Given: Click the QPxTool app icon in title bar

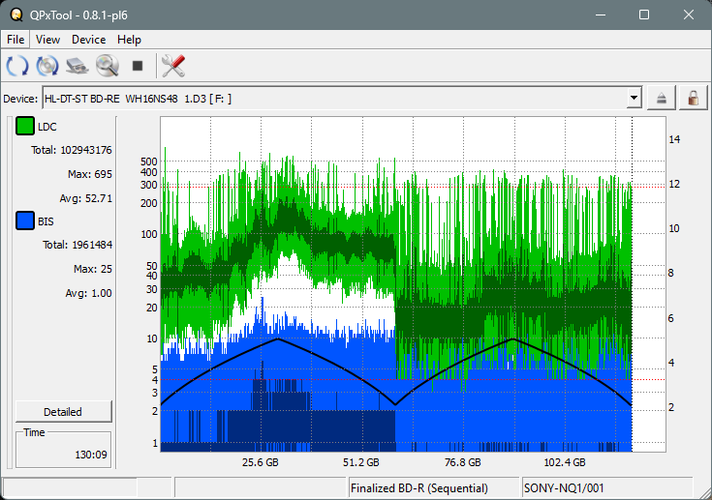Looking at the screenshot, I should (x=16, y=15).
